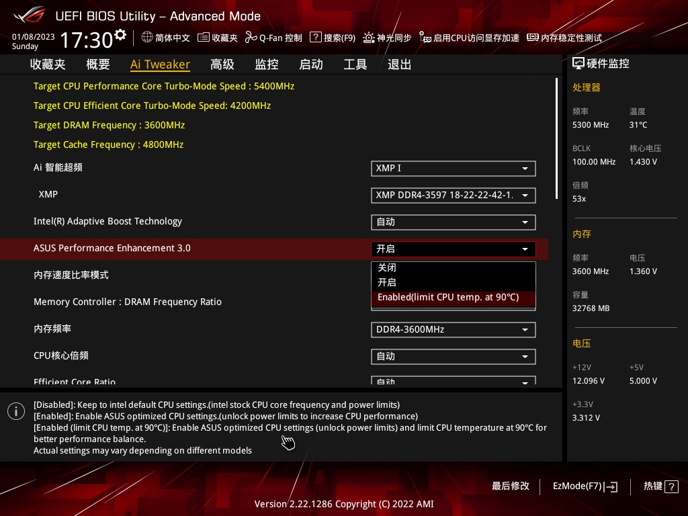The height and width of the screenshot is (516, 688).
Task: Open favorites via the 收藏夹 toolbar icon
Action: [204, 38]
